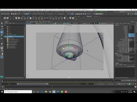
Task: Expand the group node in Outliner
Action: coord(6,33)
